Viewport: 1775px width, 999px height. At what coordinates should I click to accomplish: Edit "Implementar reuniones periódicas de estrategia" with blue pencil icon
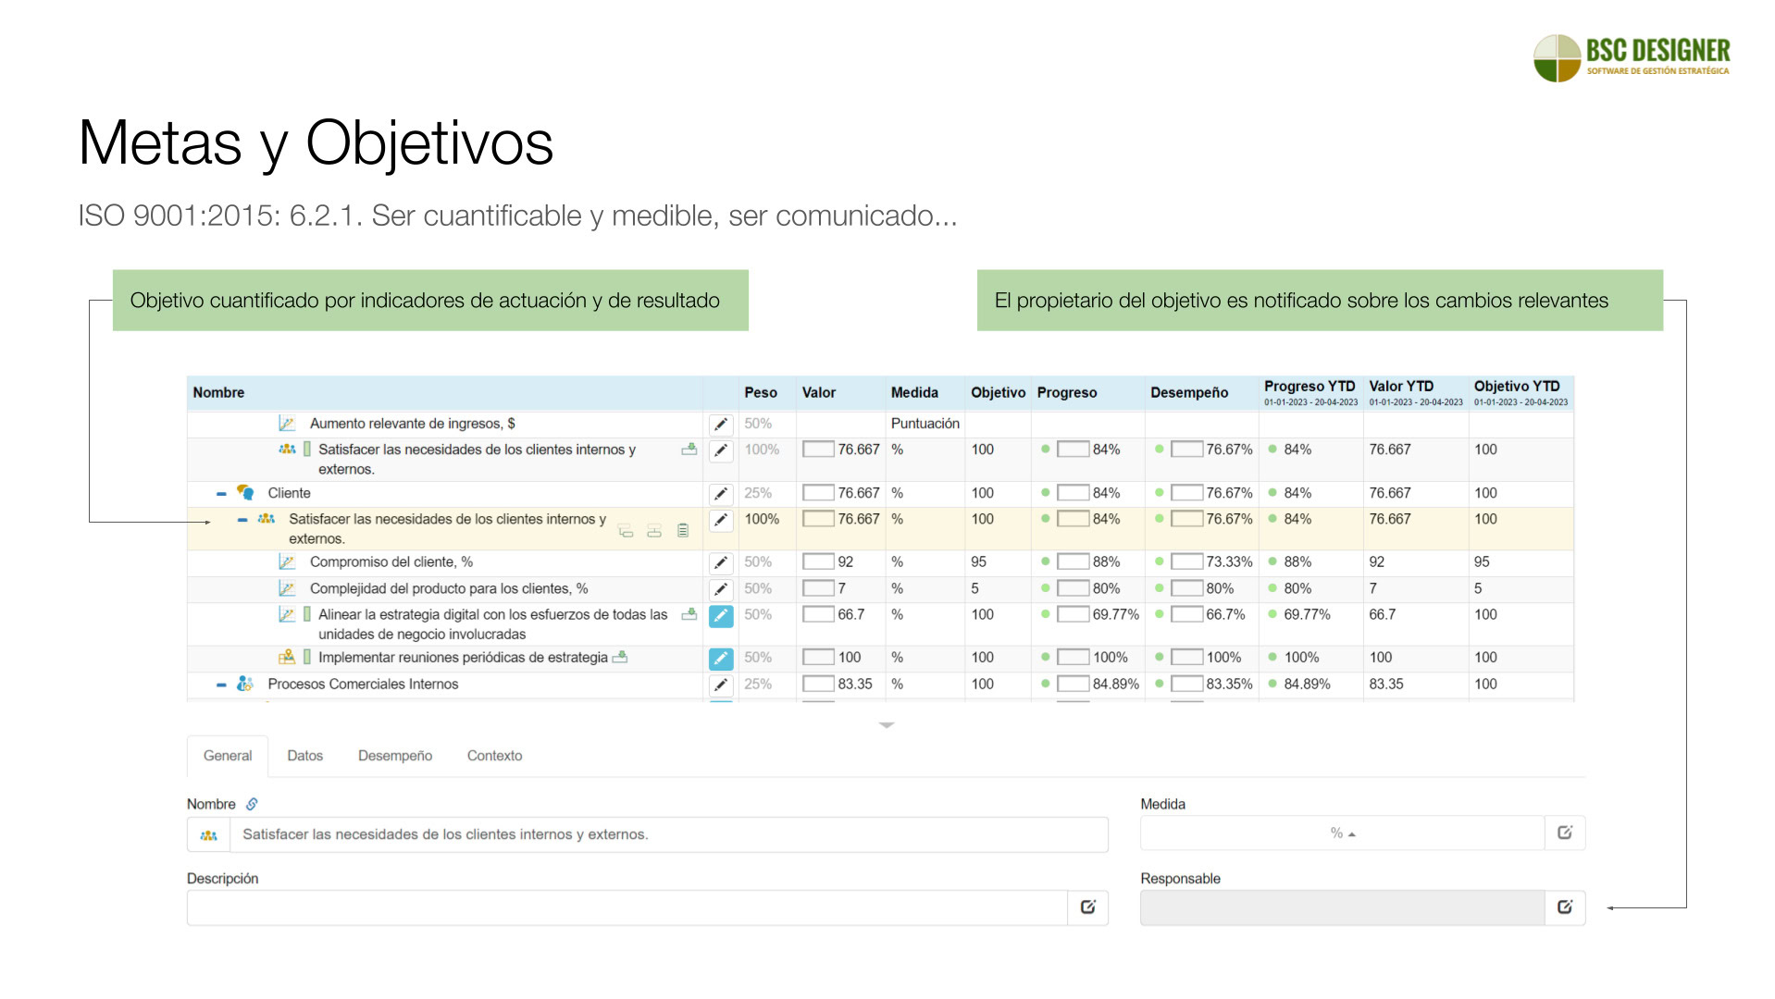click(x=721, y=659)
